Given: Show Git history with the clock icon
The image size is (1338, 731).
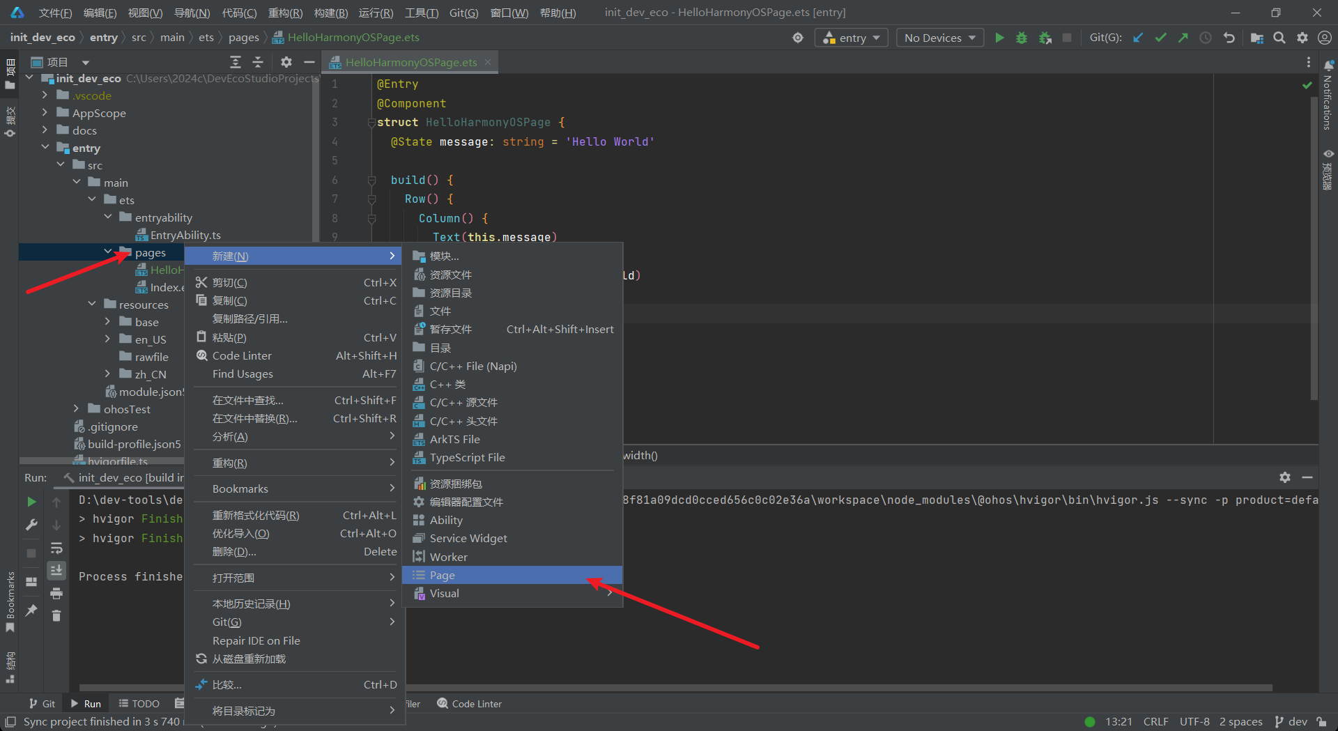Looking at the screenshot, I should click(x=1206, y=38).
